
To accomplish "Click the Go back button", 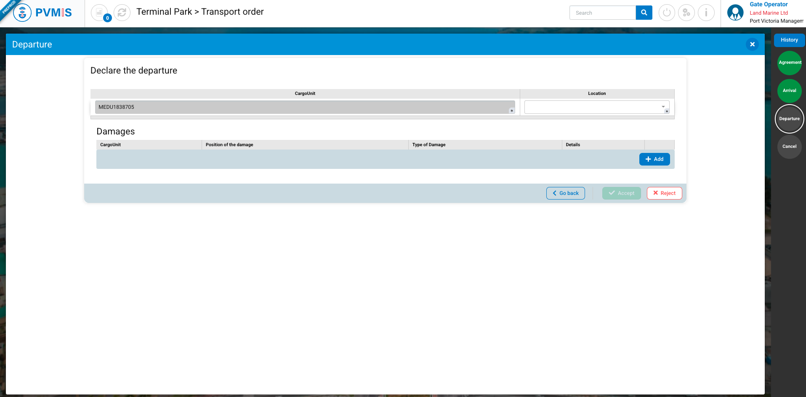I will 565,193.
